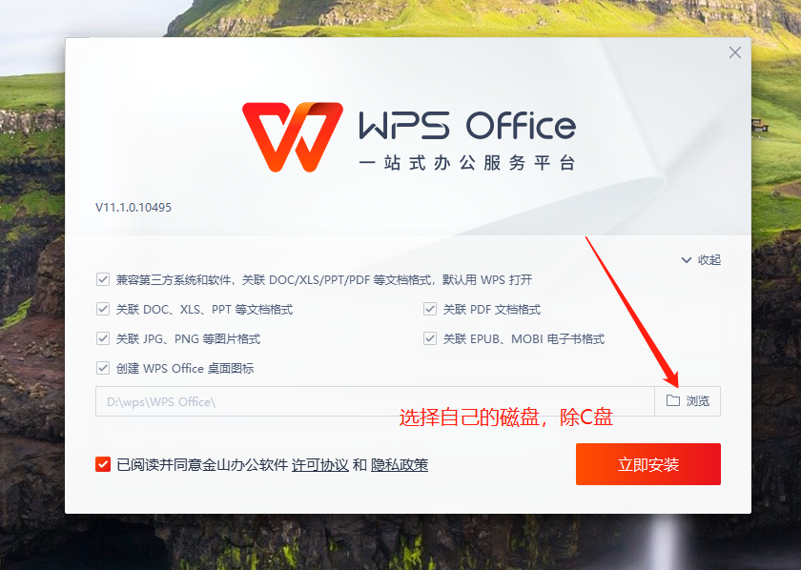Toggle 关联 JPG、PNG 等图片格式 checkbox
801x570 pixels.
click(103, 338)
